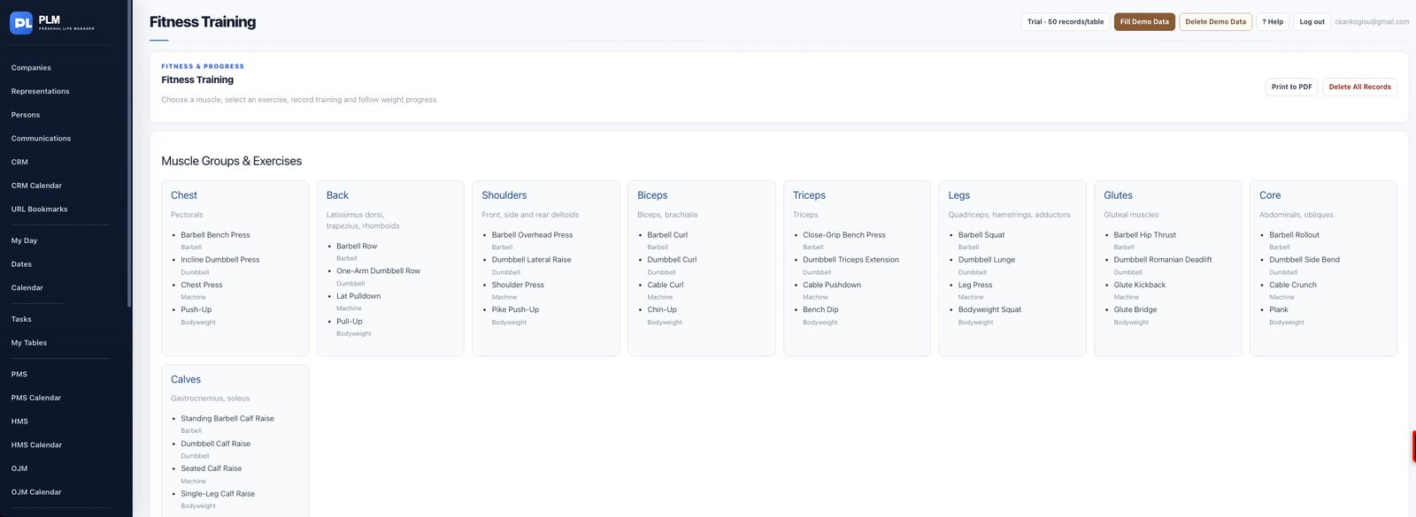This screenshot has width=1416, height=517.
Task: Choose the Barbell Overhead Press exercise
Action: point(532,235)
